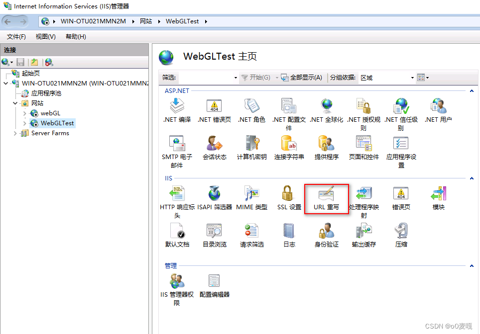Click WIN-OTU021MMN2M in the breadcrumb
Viewport: 480px width, 334px height.
pyautogui.click(x=93, y=21)
